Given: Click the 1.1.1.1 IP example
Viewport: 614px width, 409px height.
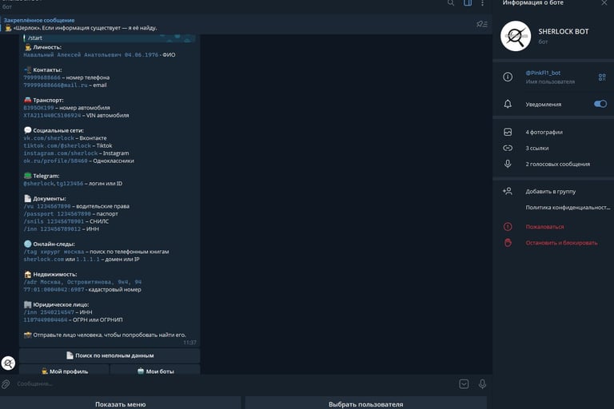Looking at the screenshot, I should tap(88, 259).
